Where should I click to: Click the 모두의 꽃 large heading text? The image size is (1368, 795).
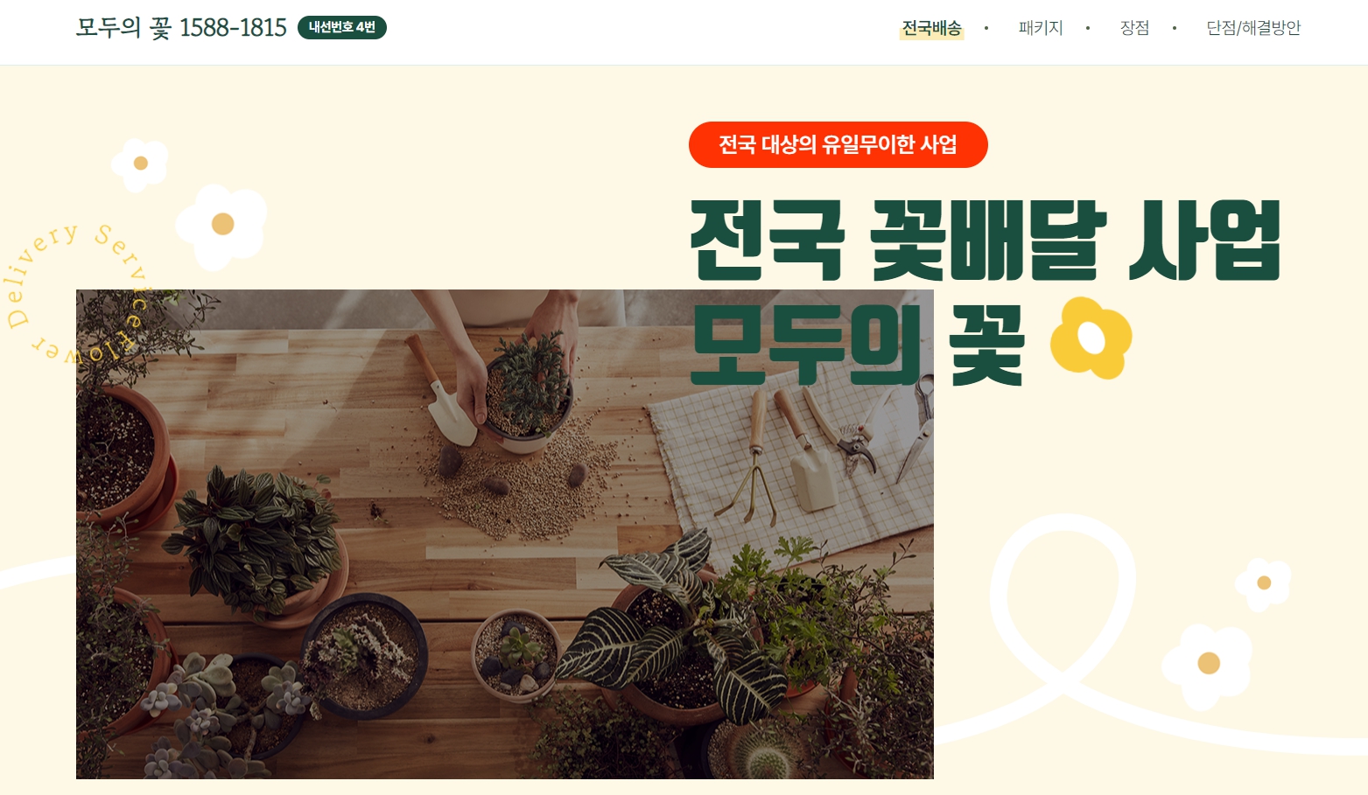[x=858, y=344]
